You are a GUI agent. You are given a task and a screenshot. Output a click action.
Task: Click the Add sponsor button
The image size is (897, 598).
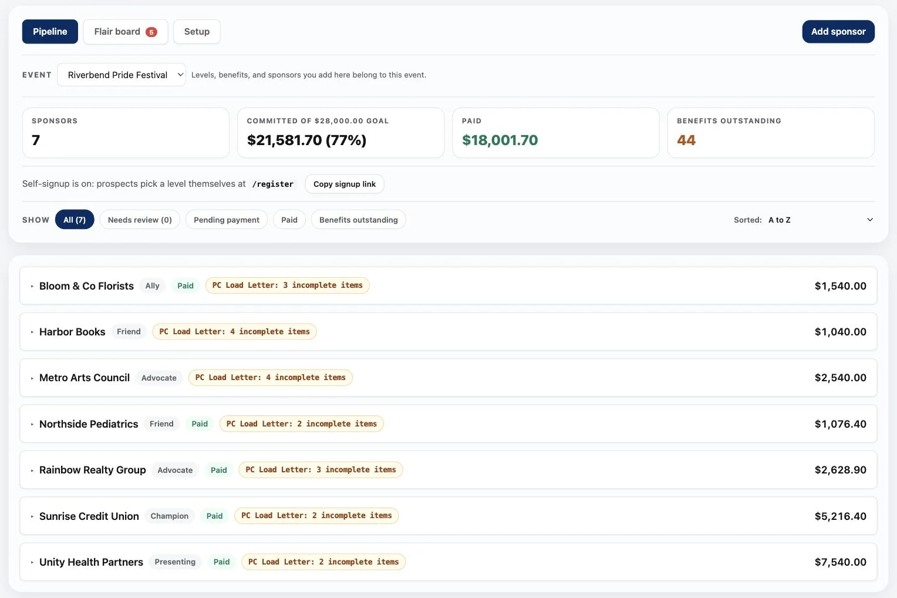(x=838, y=32)
